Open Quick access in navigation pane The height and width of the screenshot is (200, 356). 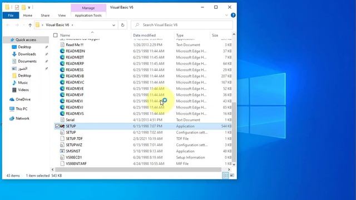click(26, 40)
